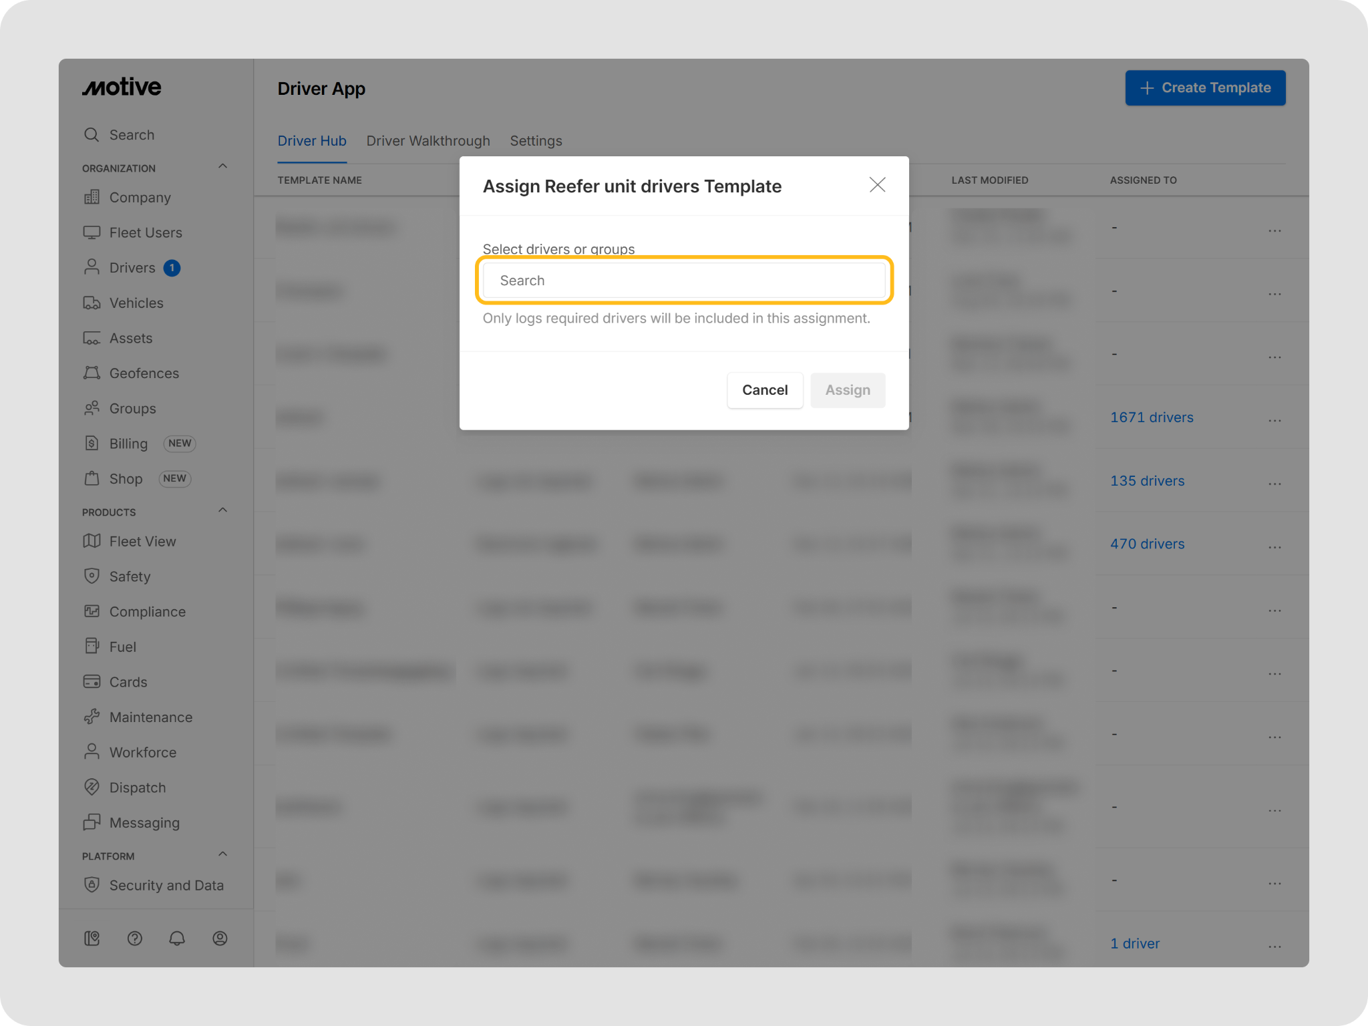The width and height of the screenshot is (1368, 1026).
Task: Click the Maintenance wrench icon
Action: coord(92,717)
